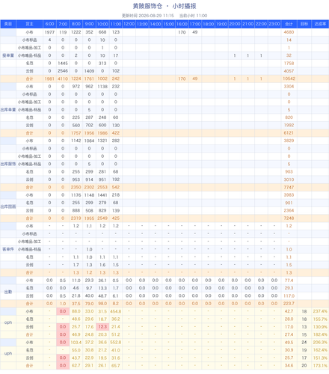
Task: Click the total 3983
Action: (x=289, y=195)
